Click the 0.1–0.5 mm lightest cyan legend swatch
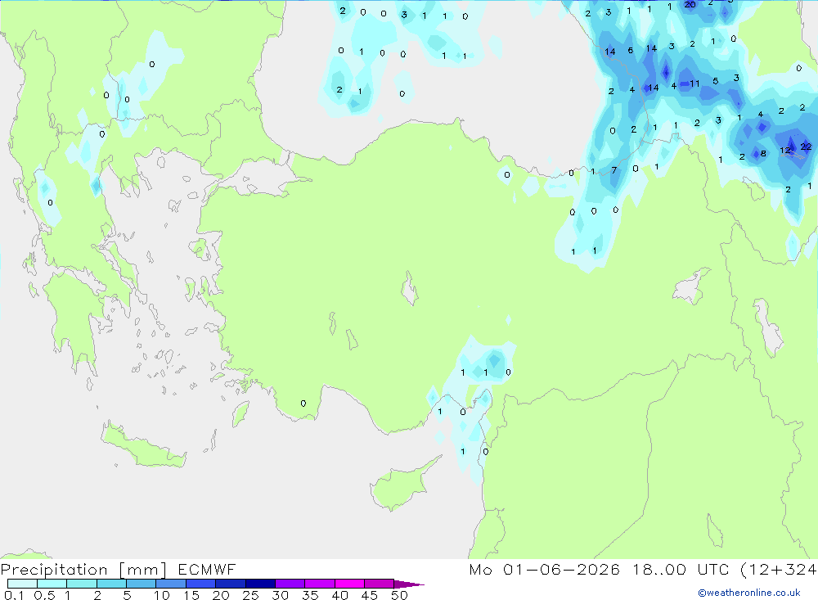 coord(22,584)
